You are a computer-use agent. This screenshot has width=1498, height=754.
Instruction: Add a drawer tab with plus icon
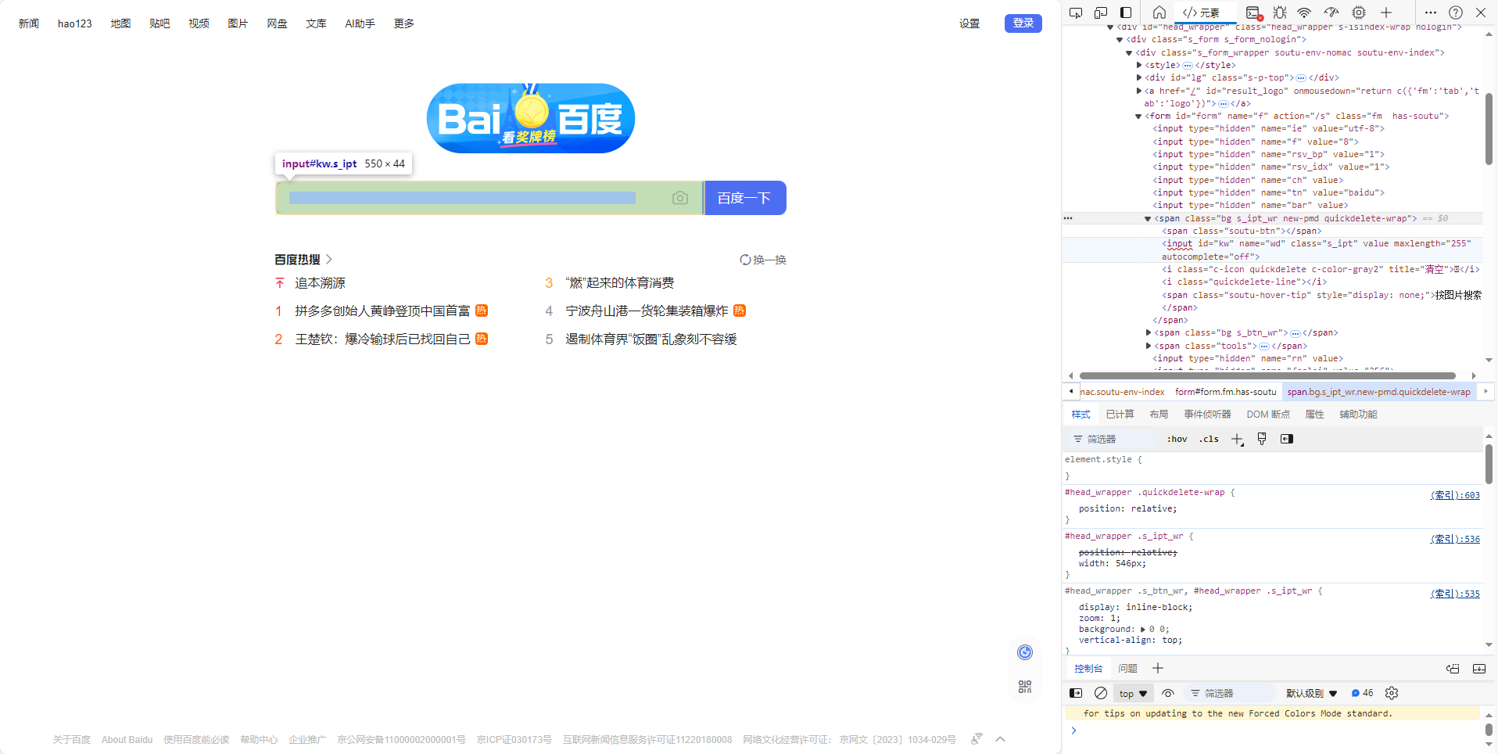(x=1158, y=668)
